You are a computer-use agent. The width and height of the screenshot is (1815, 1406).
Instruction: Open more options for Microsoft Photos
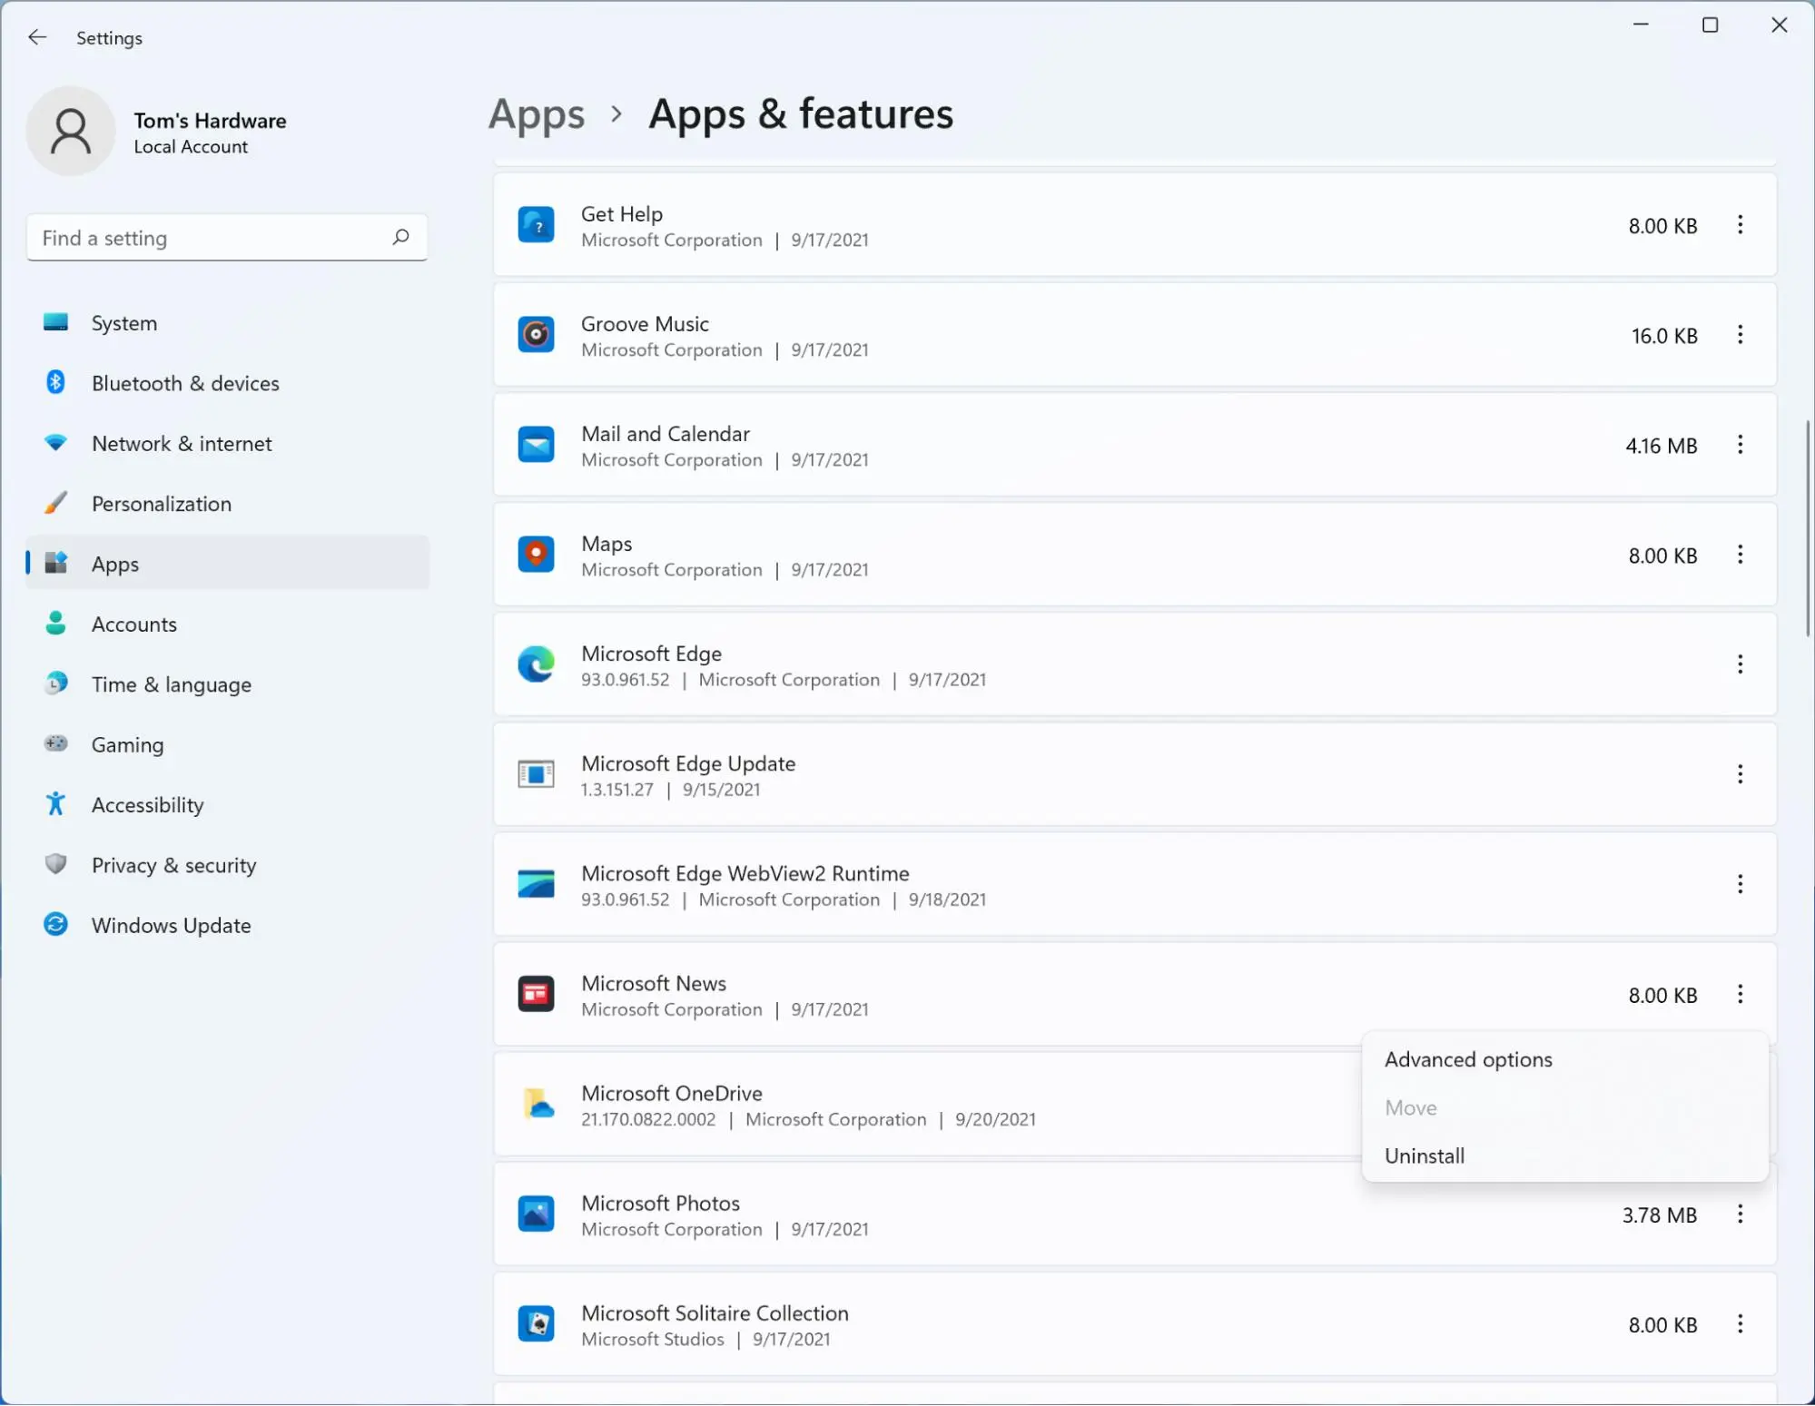coord(1740,1214)
